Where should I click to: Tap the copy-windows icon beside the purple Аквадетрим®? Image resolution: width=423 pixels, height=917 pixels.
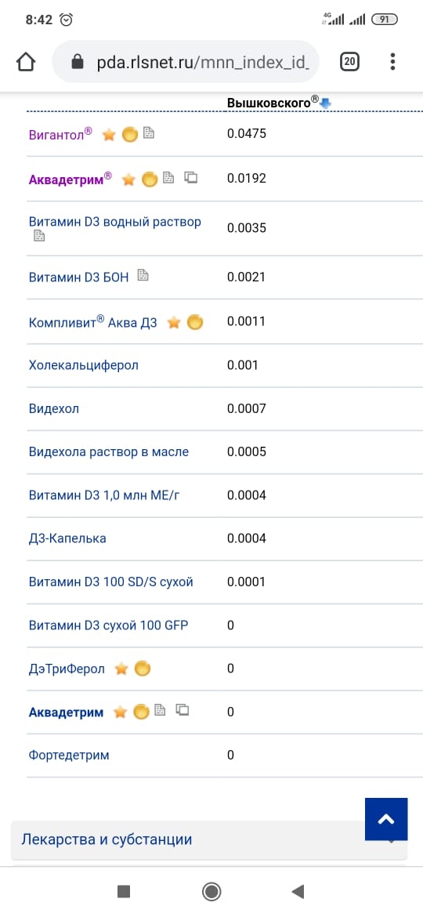tap(190, 177)
